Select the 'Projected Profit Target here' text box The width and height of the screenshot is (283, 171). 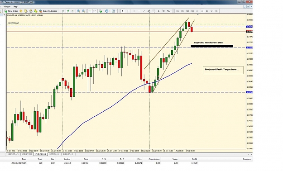click(223, 70)
